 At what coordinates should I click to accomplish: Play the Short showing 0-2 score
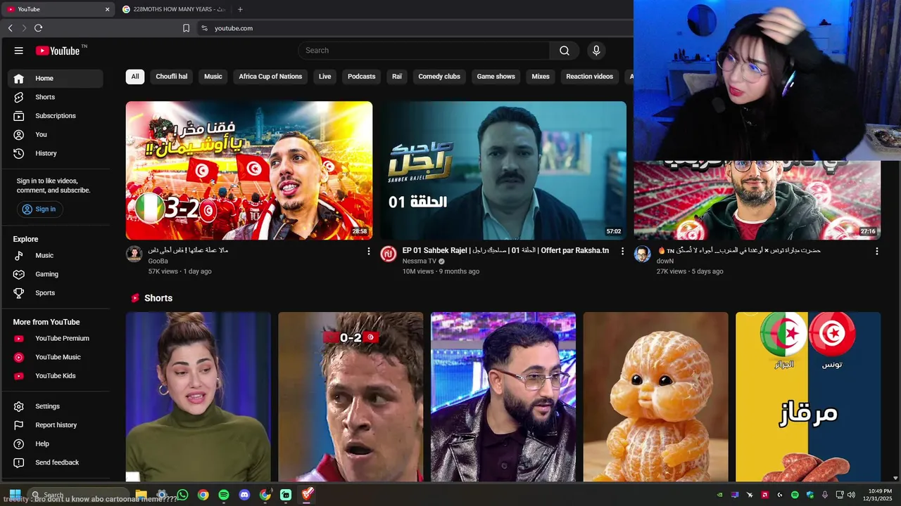[x=351, y=397]
